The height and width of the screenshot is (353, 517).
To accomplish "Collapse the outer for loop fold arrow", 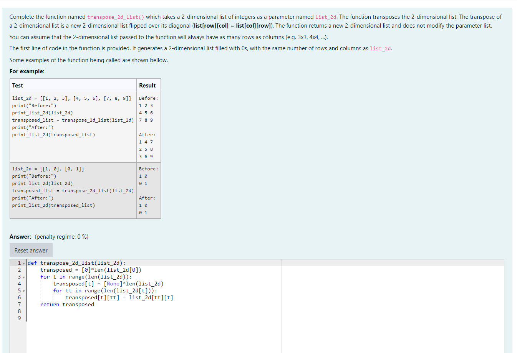I will [23, 277].
